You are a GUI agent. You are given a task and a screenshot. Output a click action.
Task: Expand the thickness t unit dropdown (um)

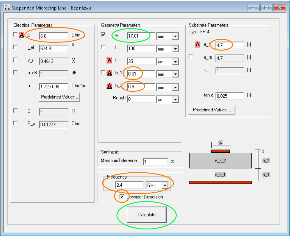(x=175, y=62)
